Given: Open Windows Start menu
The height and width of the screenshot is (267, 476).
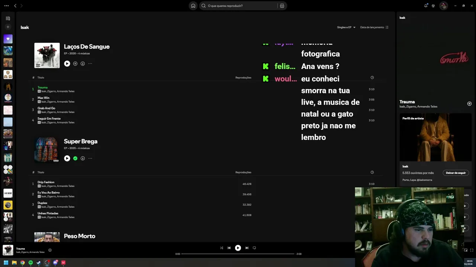Looking at the screenshot, I should pyautogui.click(x=6, y=263).
